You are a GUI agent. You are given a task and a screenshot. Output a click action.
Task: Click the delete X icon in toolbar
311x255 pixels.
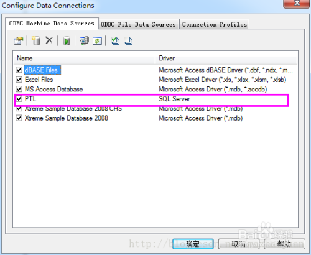[x=49, y=40]
